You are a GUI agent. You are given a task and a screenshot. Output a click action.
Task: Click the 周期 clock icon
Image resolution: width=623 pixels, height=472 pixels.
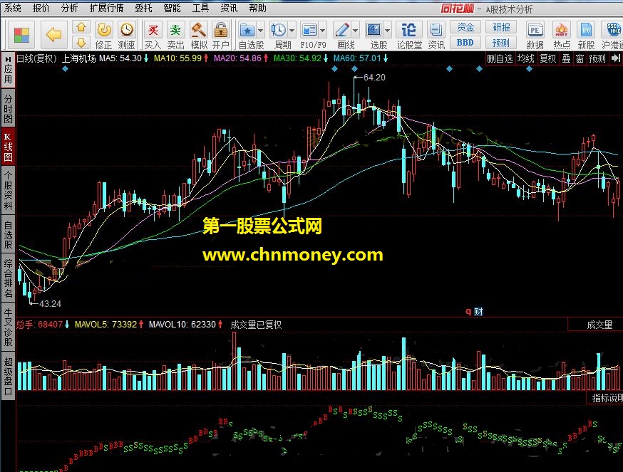[278, 30]
